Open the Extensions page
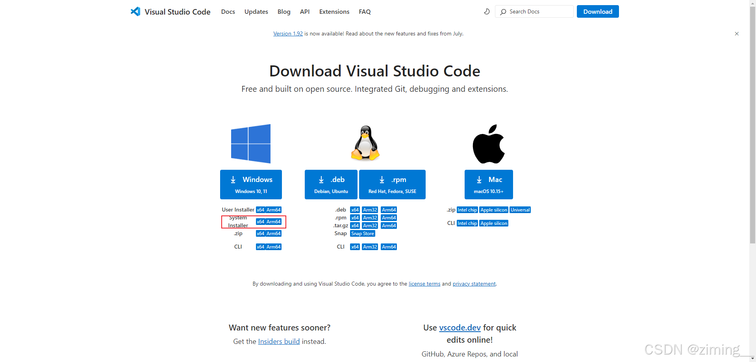This screenshot has width=756, height=362. (334, 11)
